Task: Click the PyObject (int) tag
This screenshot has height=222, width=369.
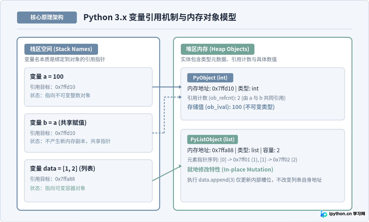Action: click(x=210, y=78)
